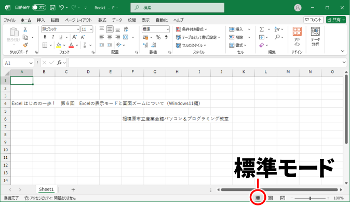Open the Data Analysis button
The width and height of the screenshot is (350, 207).
[x=315, y=37]
